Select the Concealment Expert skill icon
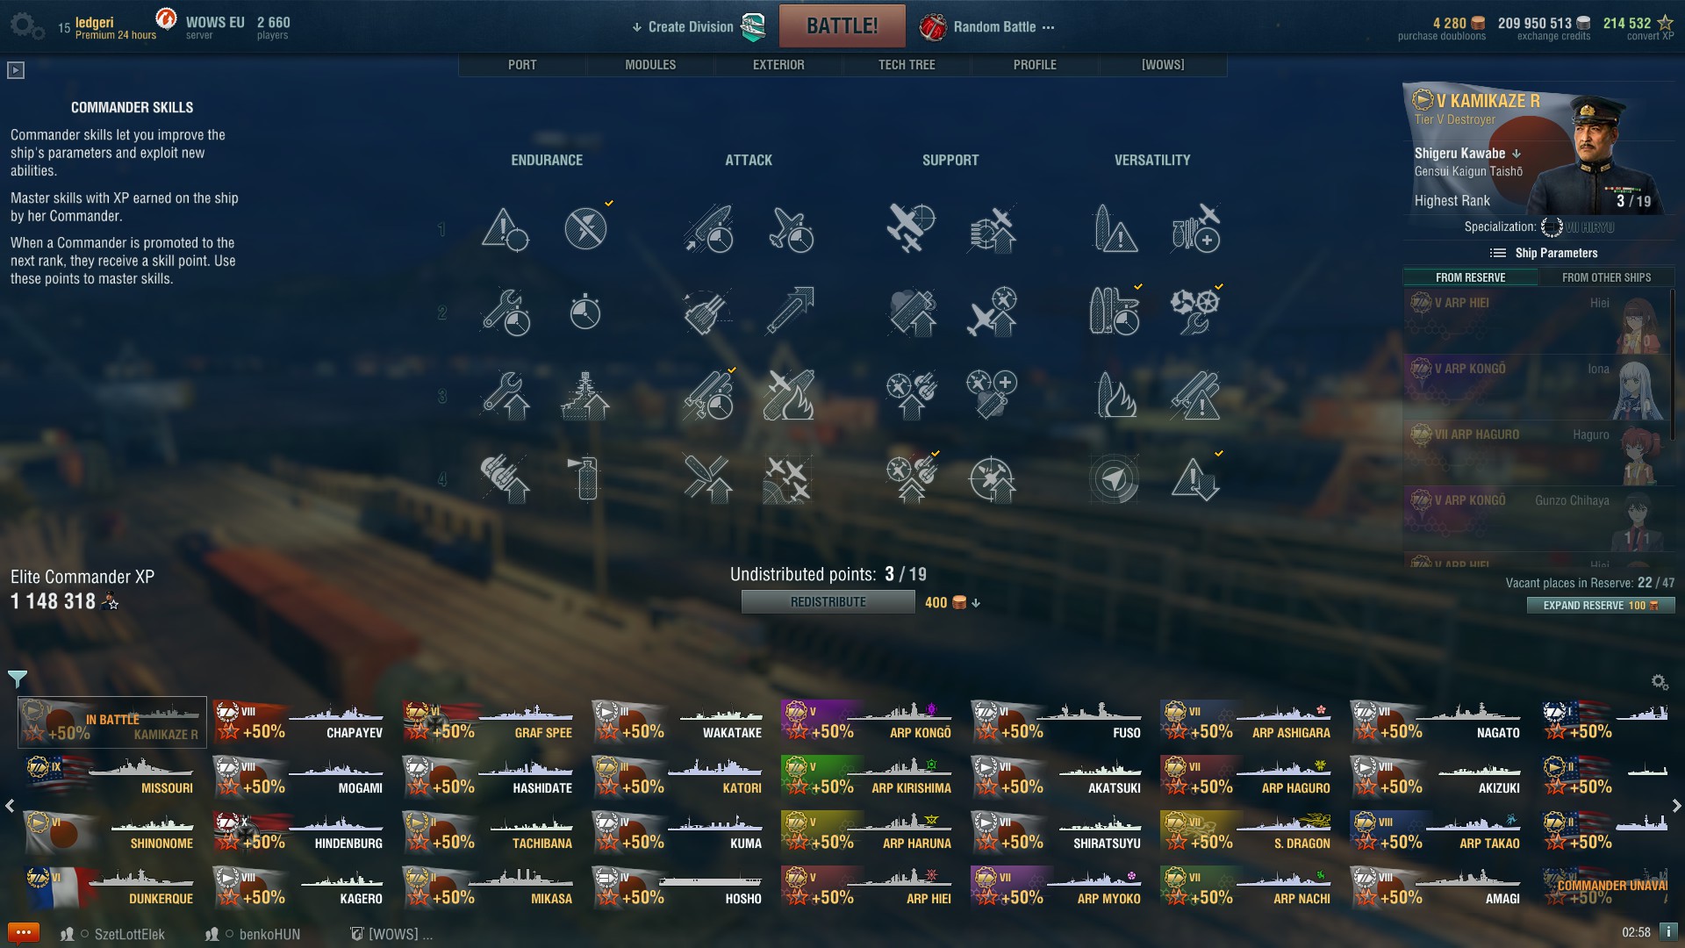 tap(1194, 478)
